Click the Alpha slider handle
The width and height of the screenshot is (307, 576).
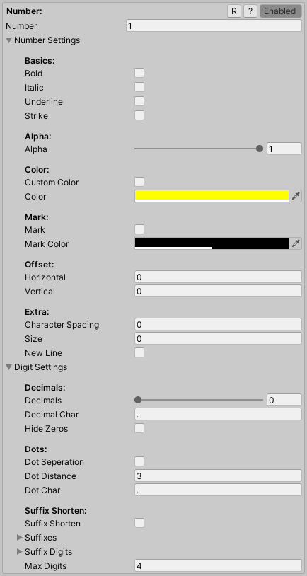(260, 149)
